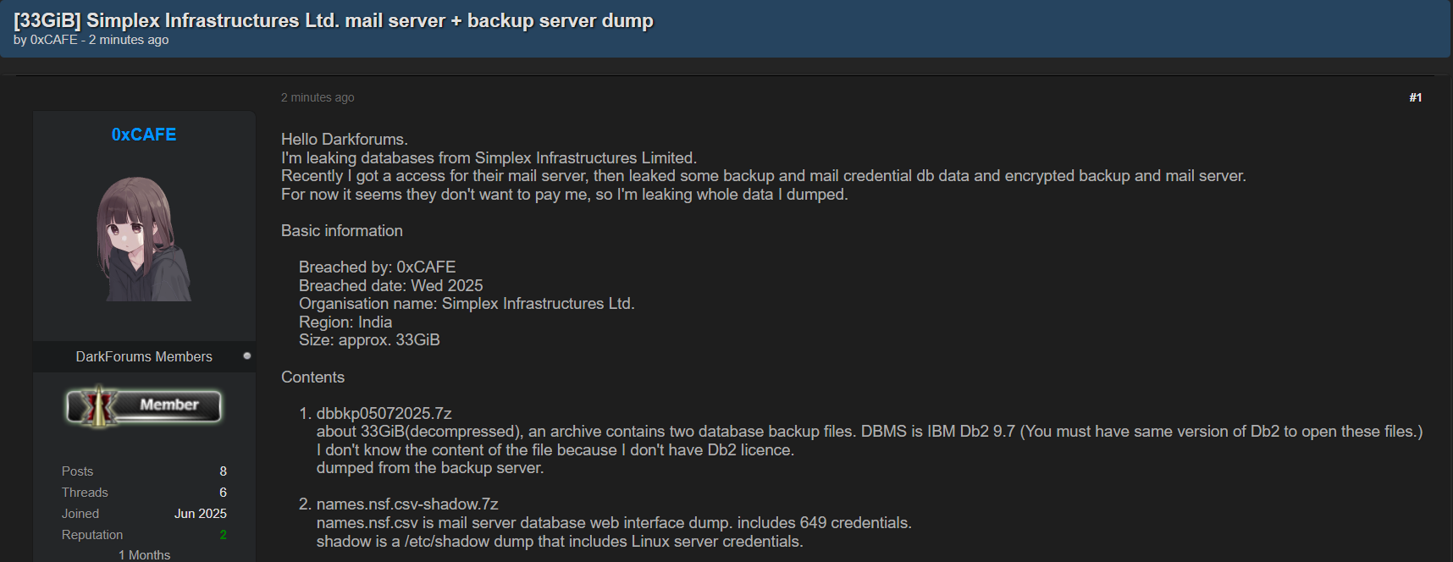Click the Contents heading
The height and width of the screenshot is (562, 1453).
click(312, 377)
